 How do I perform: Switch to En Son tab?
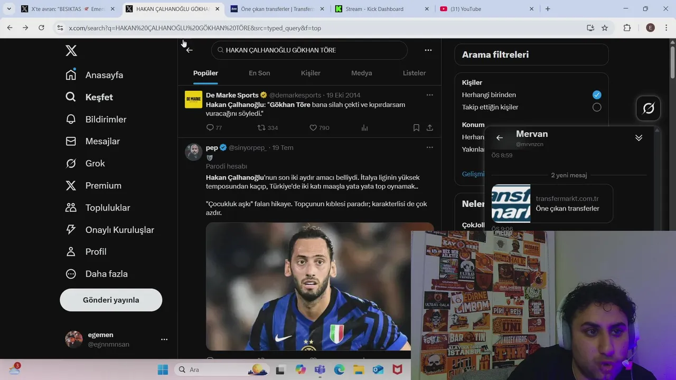(x=259, y=73)
